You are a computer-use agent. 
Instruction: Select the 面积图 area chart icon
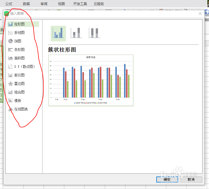pyautogui.click(x=10, y=58)
